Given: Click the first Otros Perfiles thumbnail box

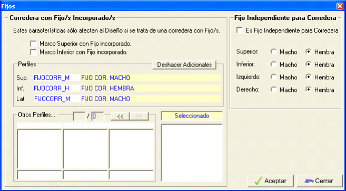Looking at the screenshot, I should (39, 149).
